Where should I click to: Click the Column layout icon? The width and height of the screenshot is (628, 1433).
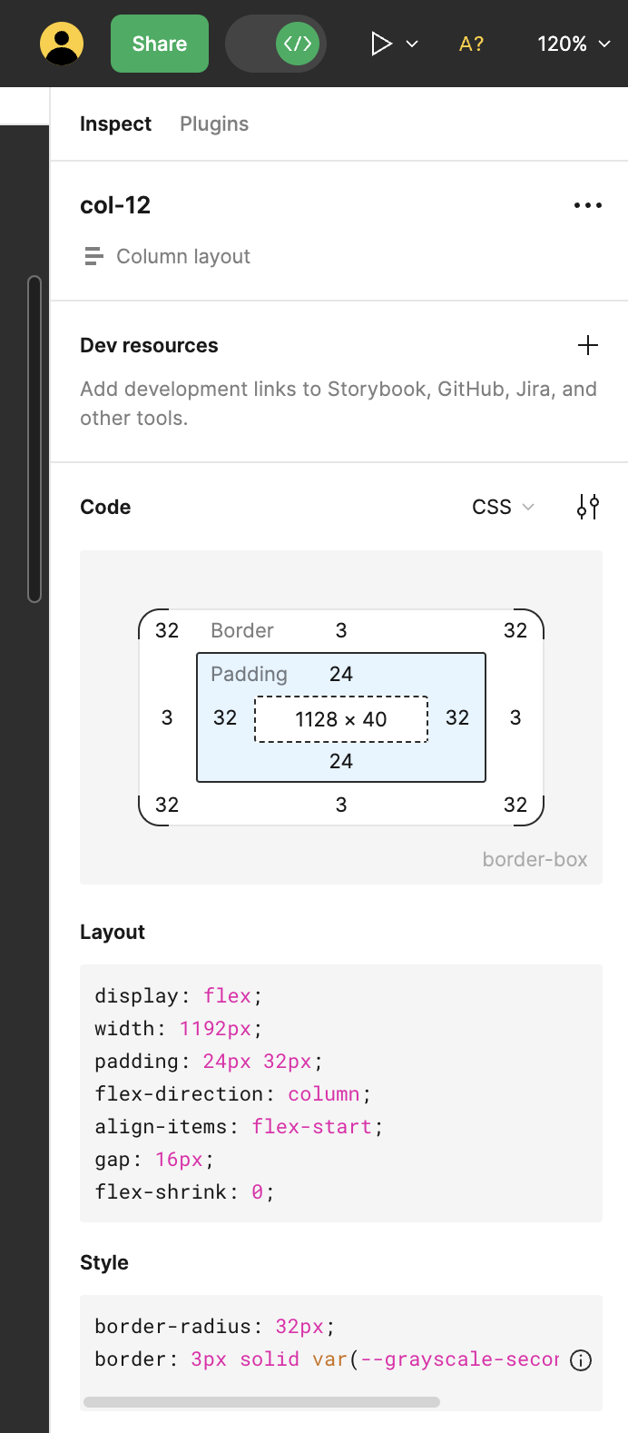93,256
